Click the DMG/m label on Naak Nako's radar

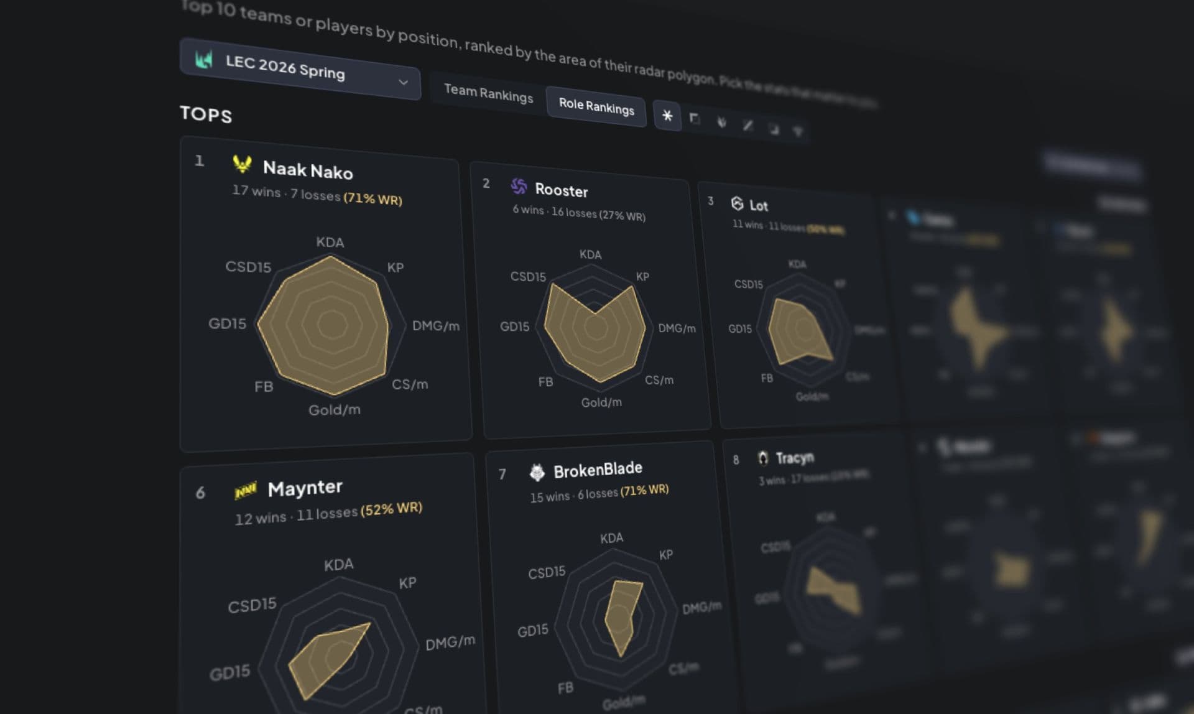coord(436,325)
